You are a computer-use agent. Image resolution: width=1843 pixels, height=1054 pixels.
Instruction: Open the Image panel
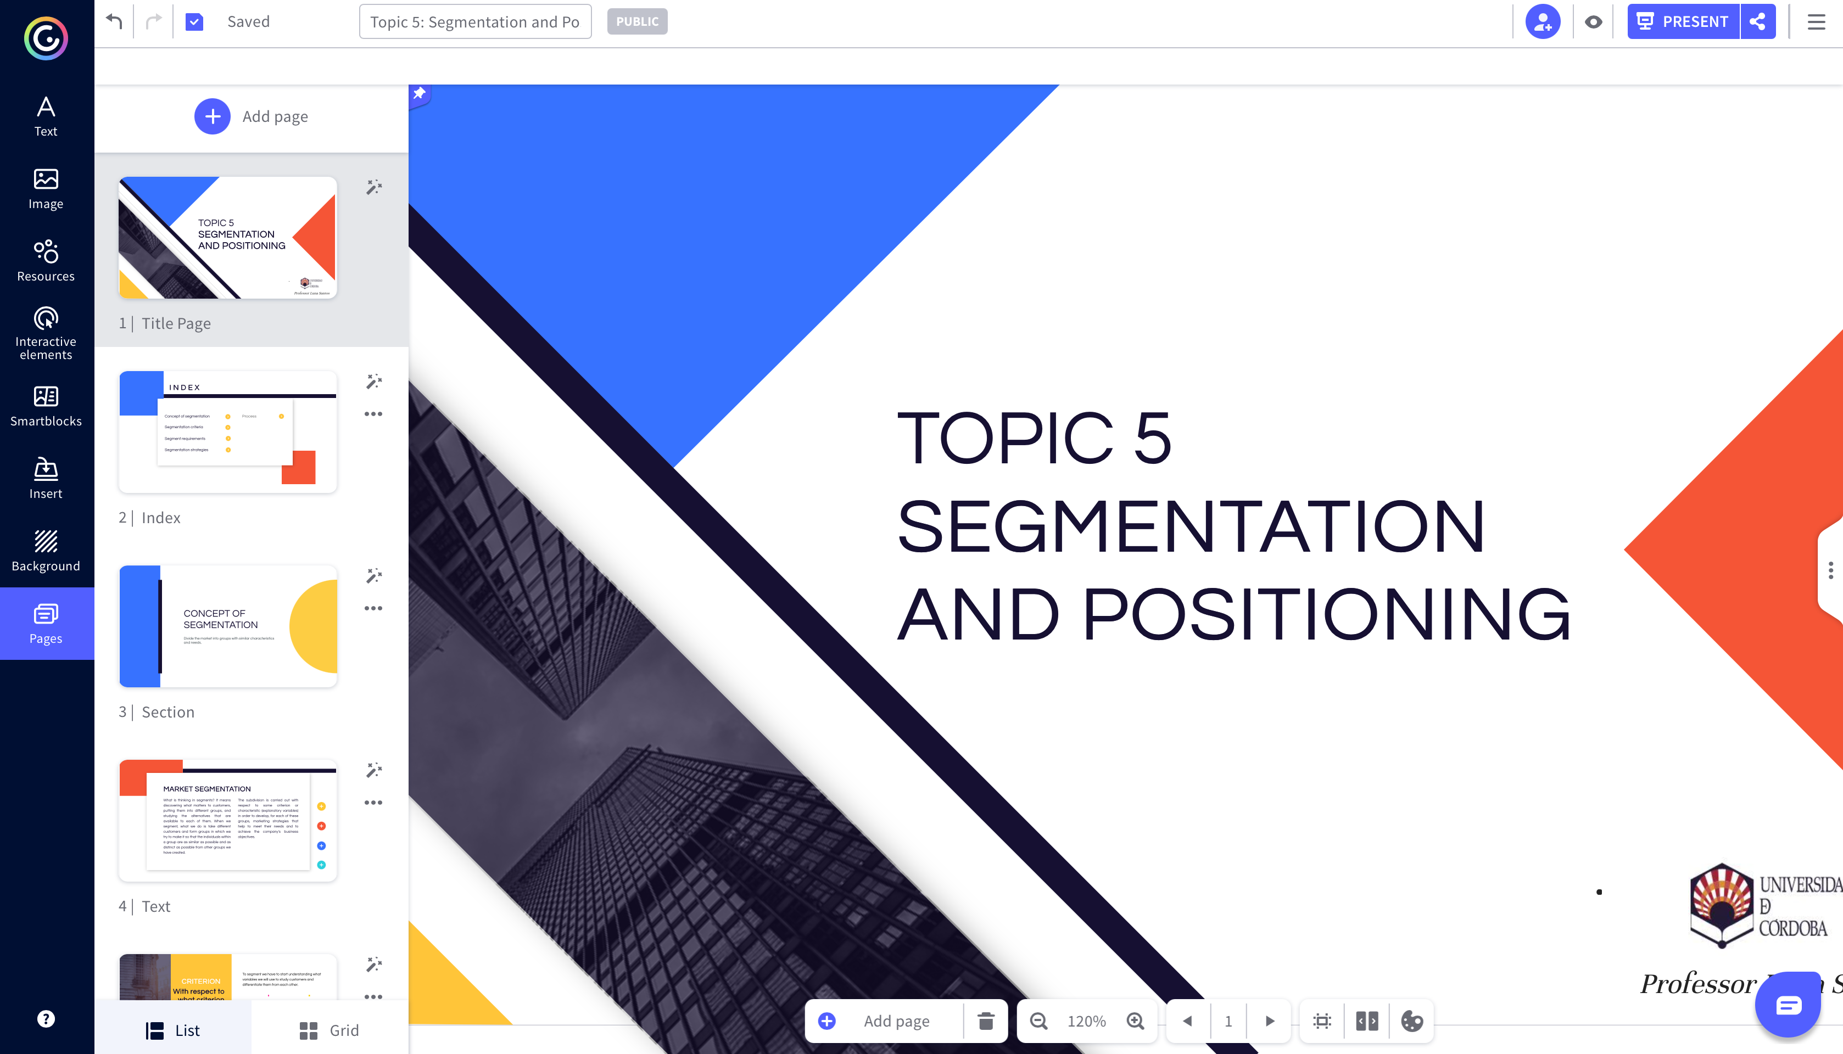46,188
